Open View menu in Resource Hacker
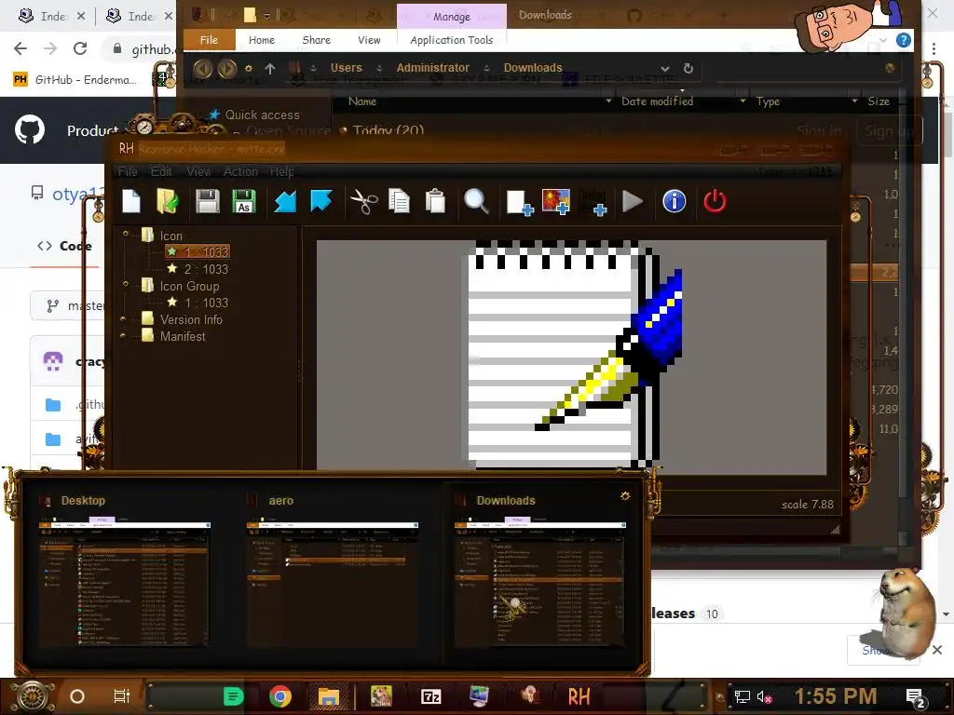 [198, 172]
